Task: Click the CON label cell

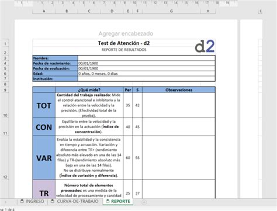Action: pos(44,127)
